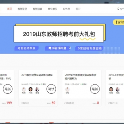Image resolution: width=124 pixels, height=124 pixels.
Task: Click second teacher avatar on the 751份 card
Action: 118,90
